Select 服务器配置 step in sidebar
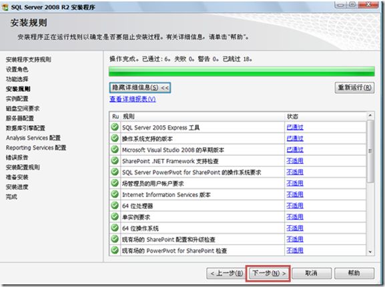385x287 pixels. click(x=20, y=118)
